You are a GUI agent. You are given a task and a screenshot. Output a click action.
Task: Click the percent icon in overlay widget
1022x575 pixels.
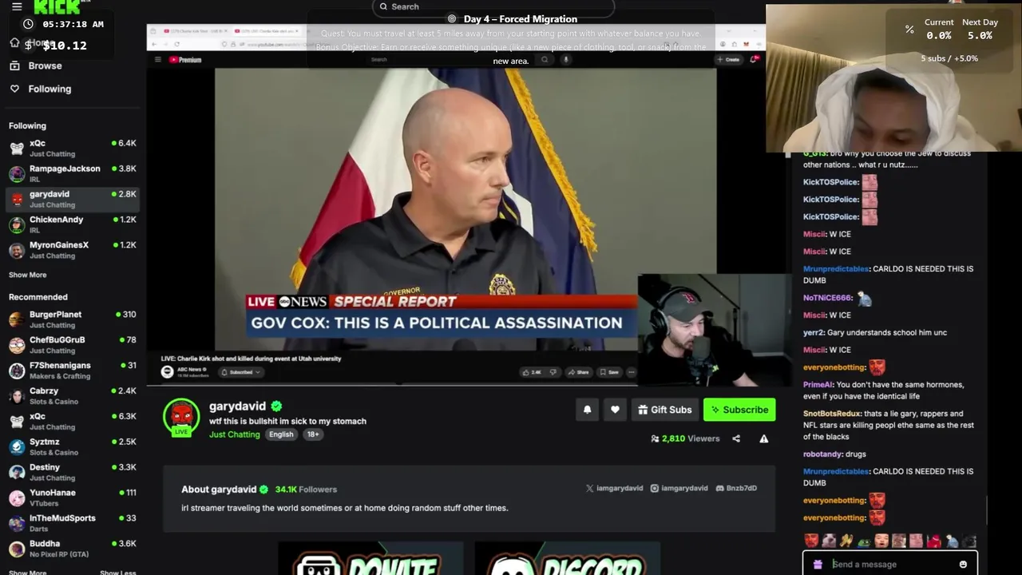click(x=909, y=30)
